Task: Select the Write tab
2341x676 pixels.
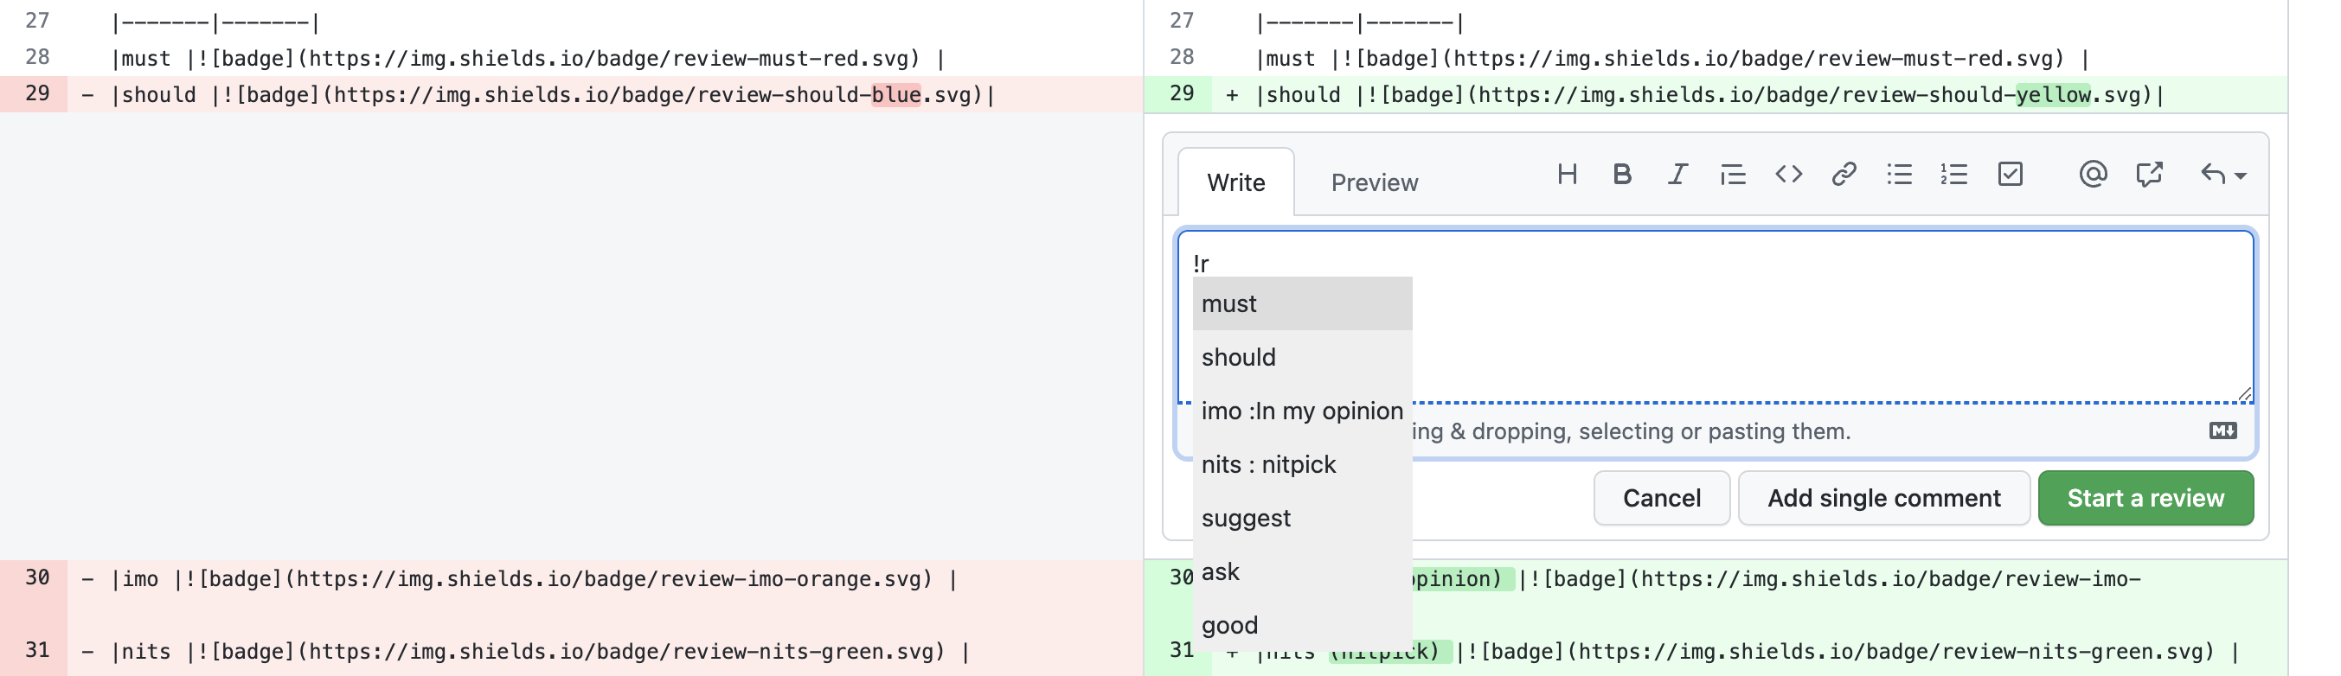Action: [x=1235, y=182]
